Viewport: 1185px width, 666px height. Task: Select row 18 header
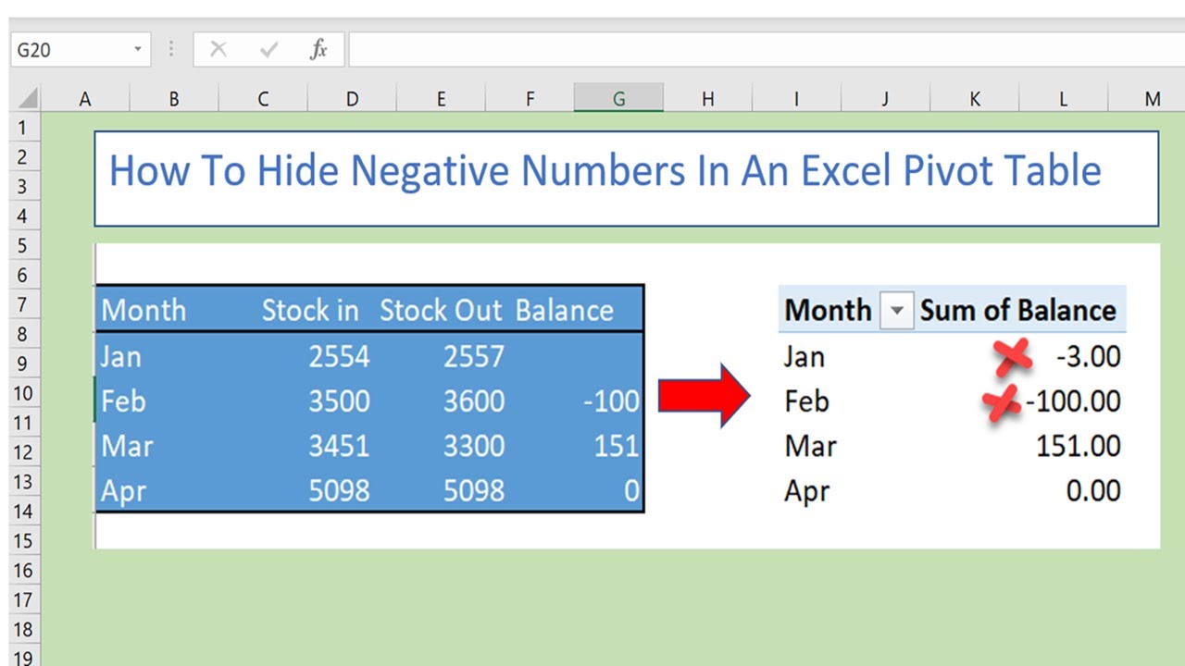(x=24, y=630)
